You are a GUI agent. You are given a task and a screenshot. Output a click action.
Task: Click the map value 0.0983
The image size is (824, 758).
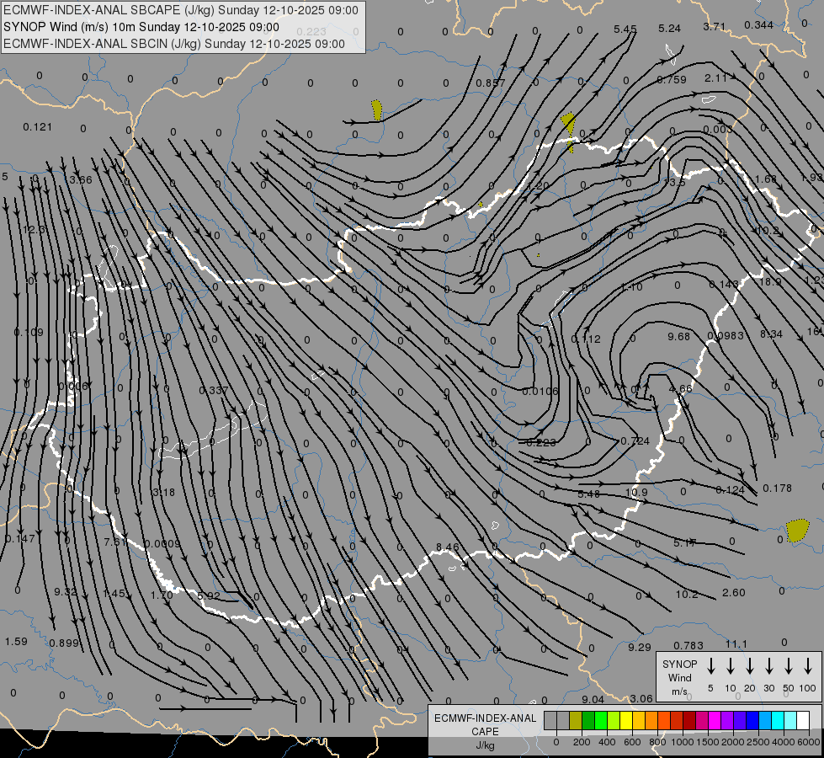click(x=726, y=336)
